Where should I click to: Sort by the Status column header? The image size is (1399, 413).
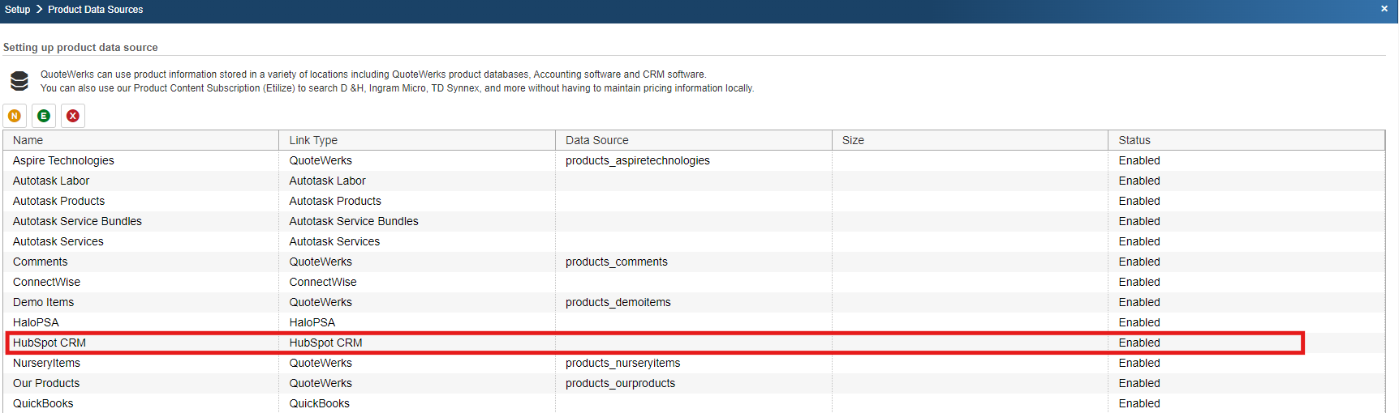click(1134, 140)
